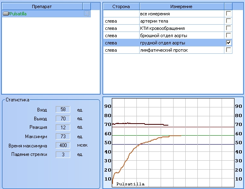Click the 'Время максимума' field showing 400
Viewport: 245px width, 189px height.
[63, 145]
